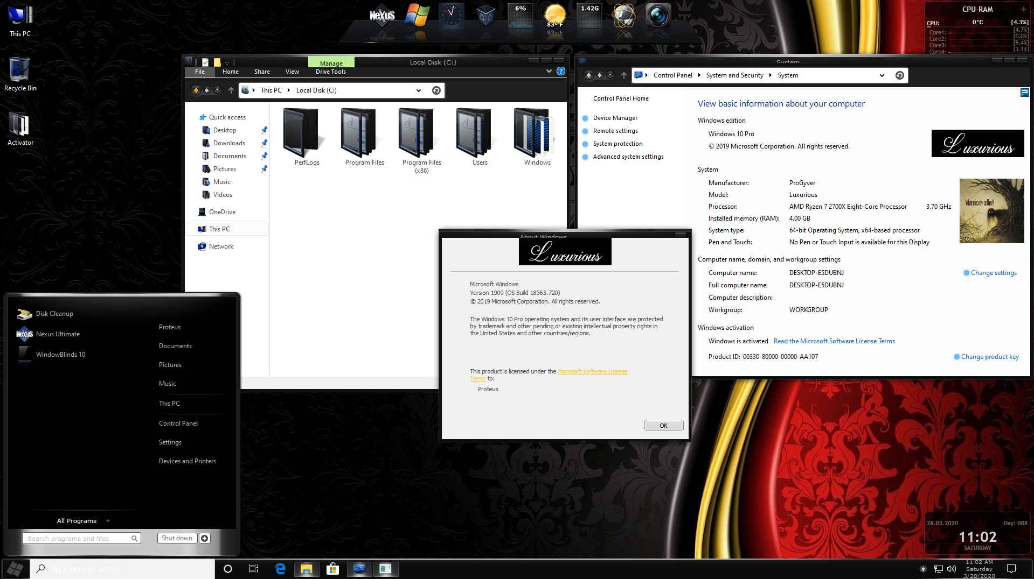Expand the Explorer ribbon chevron
The width and height of the screenshot is (1034, 579).
[x=549, y=71]
